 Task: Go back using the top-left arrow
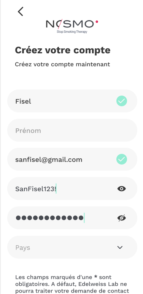pos(21,11)
